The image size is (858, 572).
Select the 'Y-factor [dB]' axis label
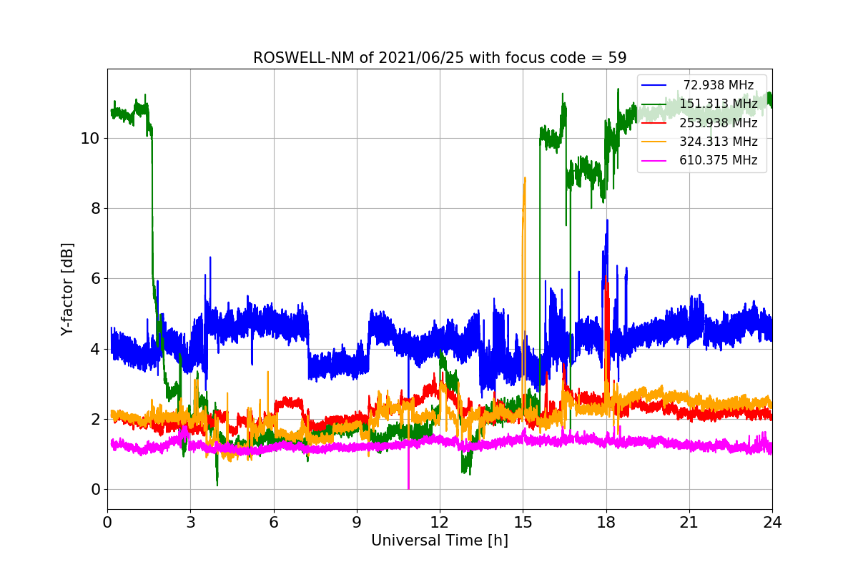coord(67,289)
